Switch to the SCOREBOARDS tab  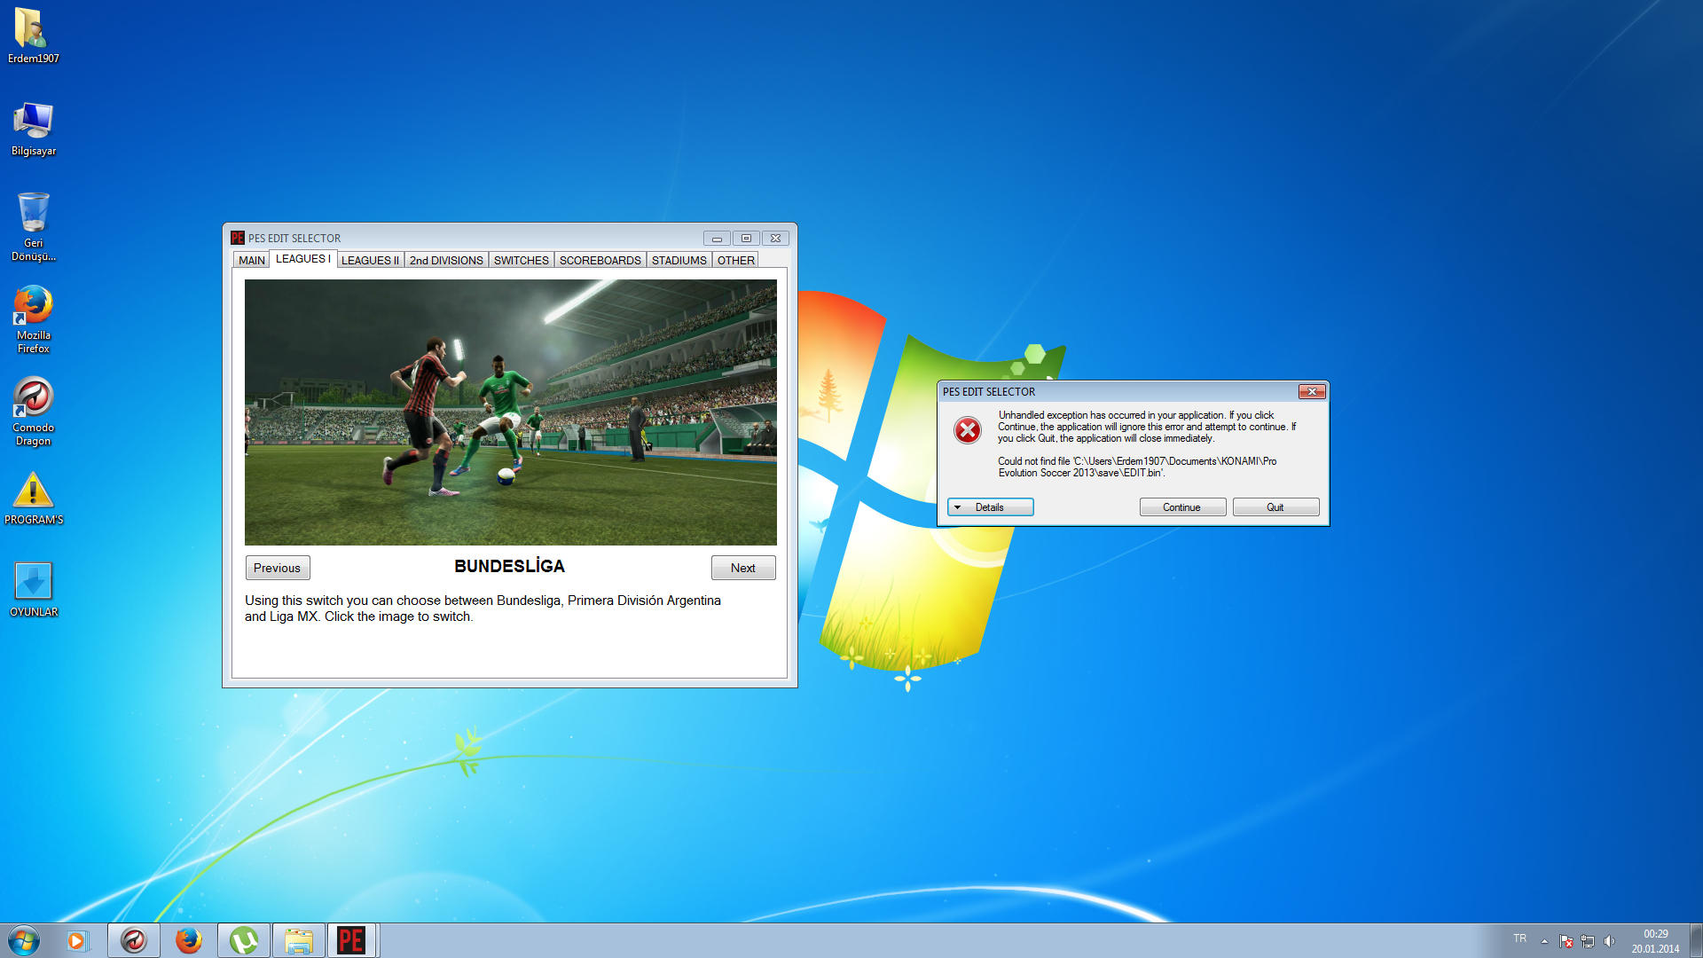[x=600, y=260]
